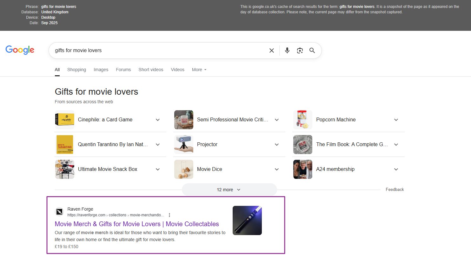Open the Short videos tab

click(x=151, y=70)
